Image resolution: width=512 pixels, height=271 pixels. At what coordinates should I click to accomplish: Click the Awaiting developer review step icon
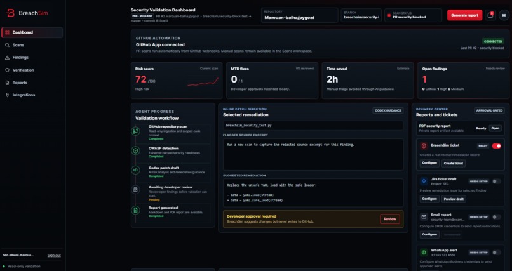click(135, 190)
